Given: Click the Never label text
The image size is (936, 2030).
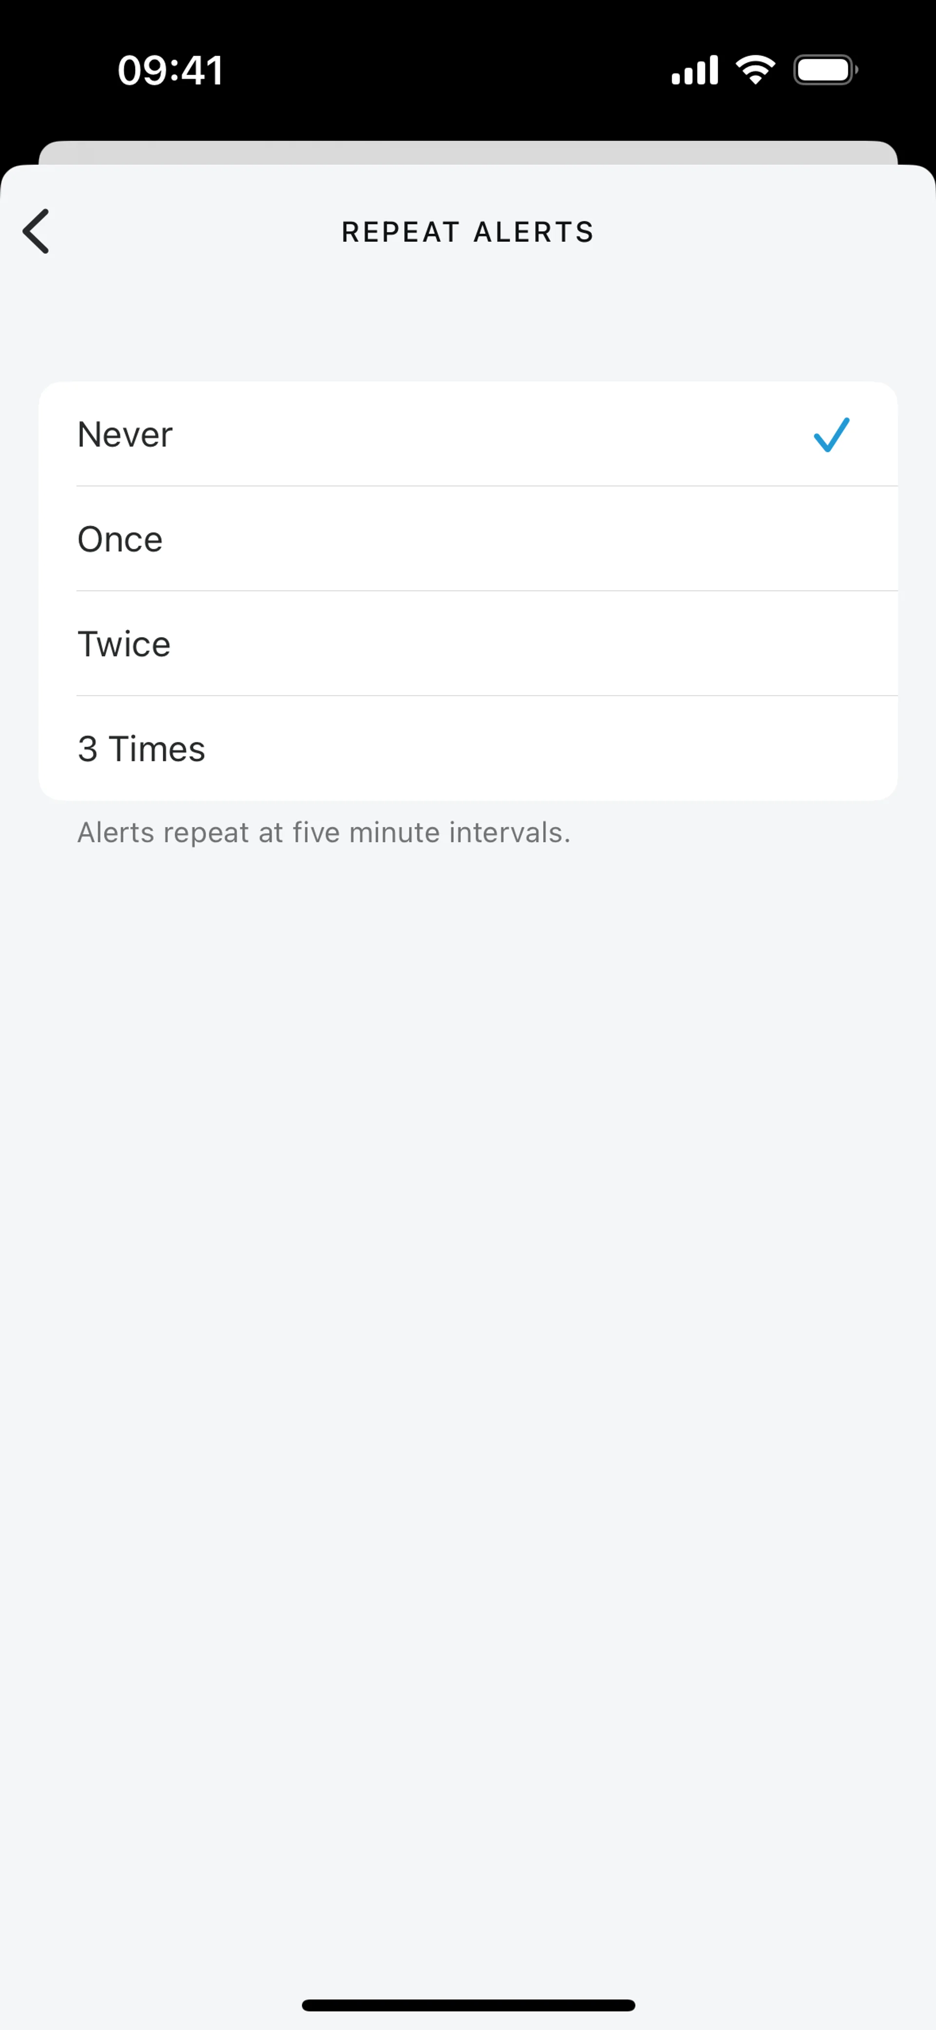Looking at the screenshot, I should [124, 434].
